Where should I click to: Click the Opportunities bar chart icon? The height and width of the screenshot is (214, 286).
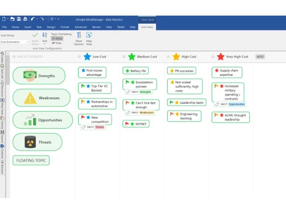(x=30, y=120)
